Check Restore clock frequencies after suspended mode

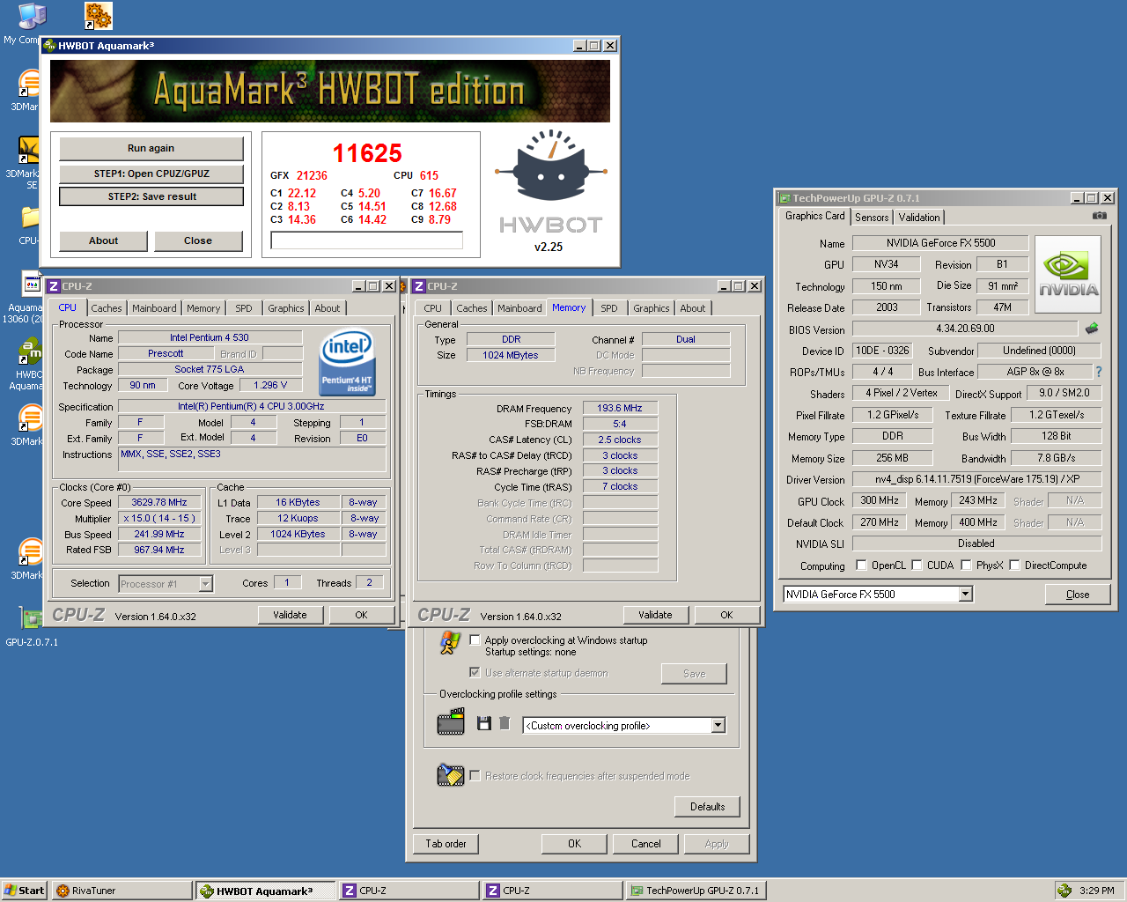pos(475,775)
